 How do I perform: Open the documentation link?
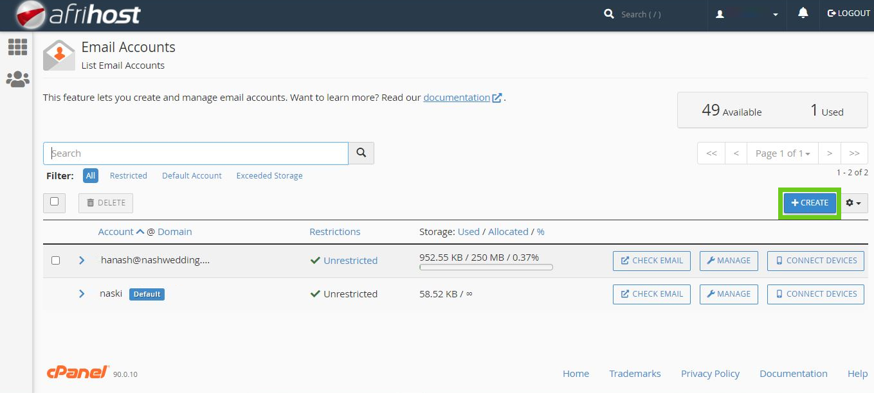[x=457, y=98]
